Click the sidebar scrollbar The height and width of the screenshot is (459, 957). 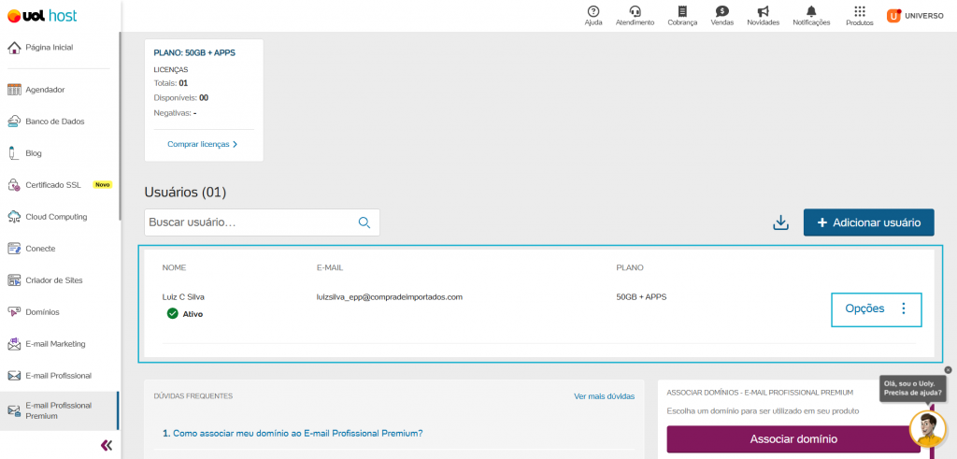pos(121,128)
